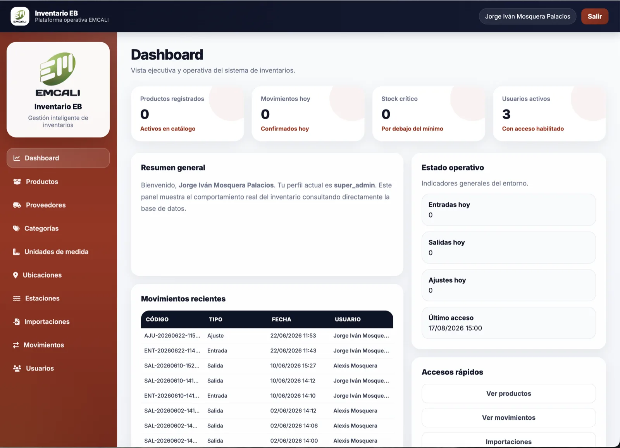The width and height of the screenshot is (620, 448).
Task: Go to Movimientos in sidebar
Action: click(x=58, y=345)
